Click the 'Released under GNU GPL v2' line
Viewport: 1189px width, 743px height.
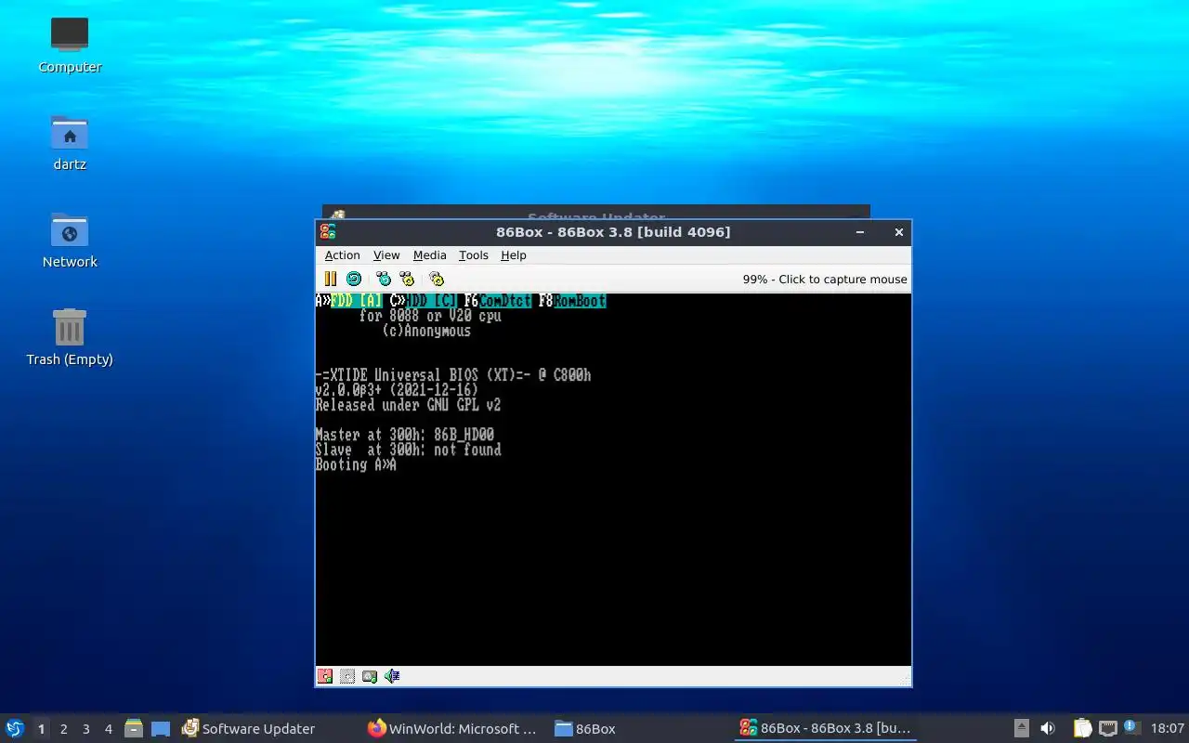(409, 405)
